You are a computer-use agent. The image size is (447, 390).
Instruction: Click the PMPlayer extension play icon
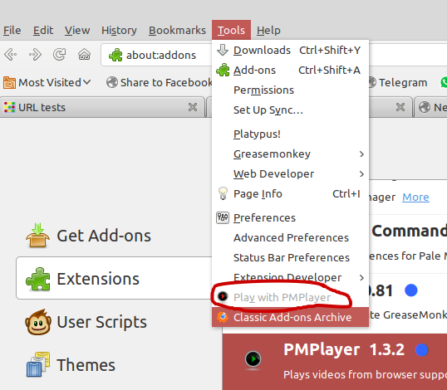pyautogui.click(x=253, y=359)
